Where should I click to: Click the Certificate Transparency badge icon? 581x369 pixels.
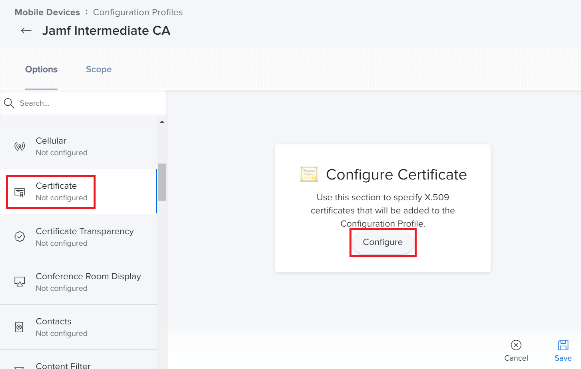20,237
